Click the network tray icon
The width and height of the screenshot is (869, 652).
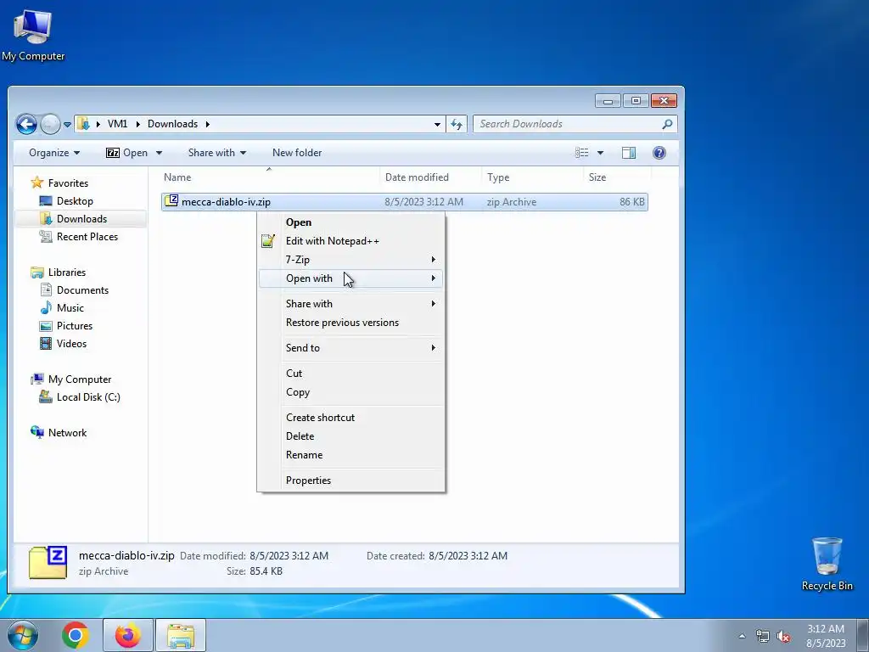coord(763,637)
